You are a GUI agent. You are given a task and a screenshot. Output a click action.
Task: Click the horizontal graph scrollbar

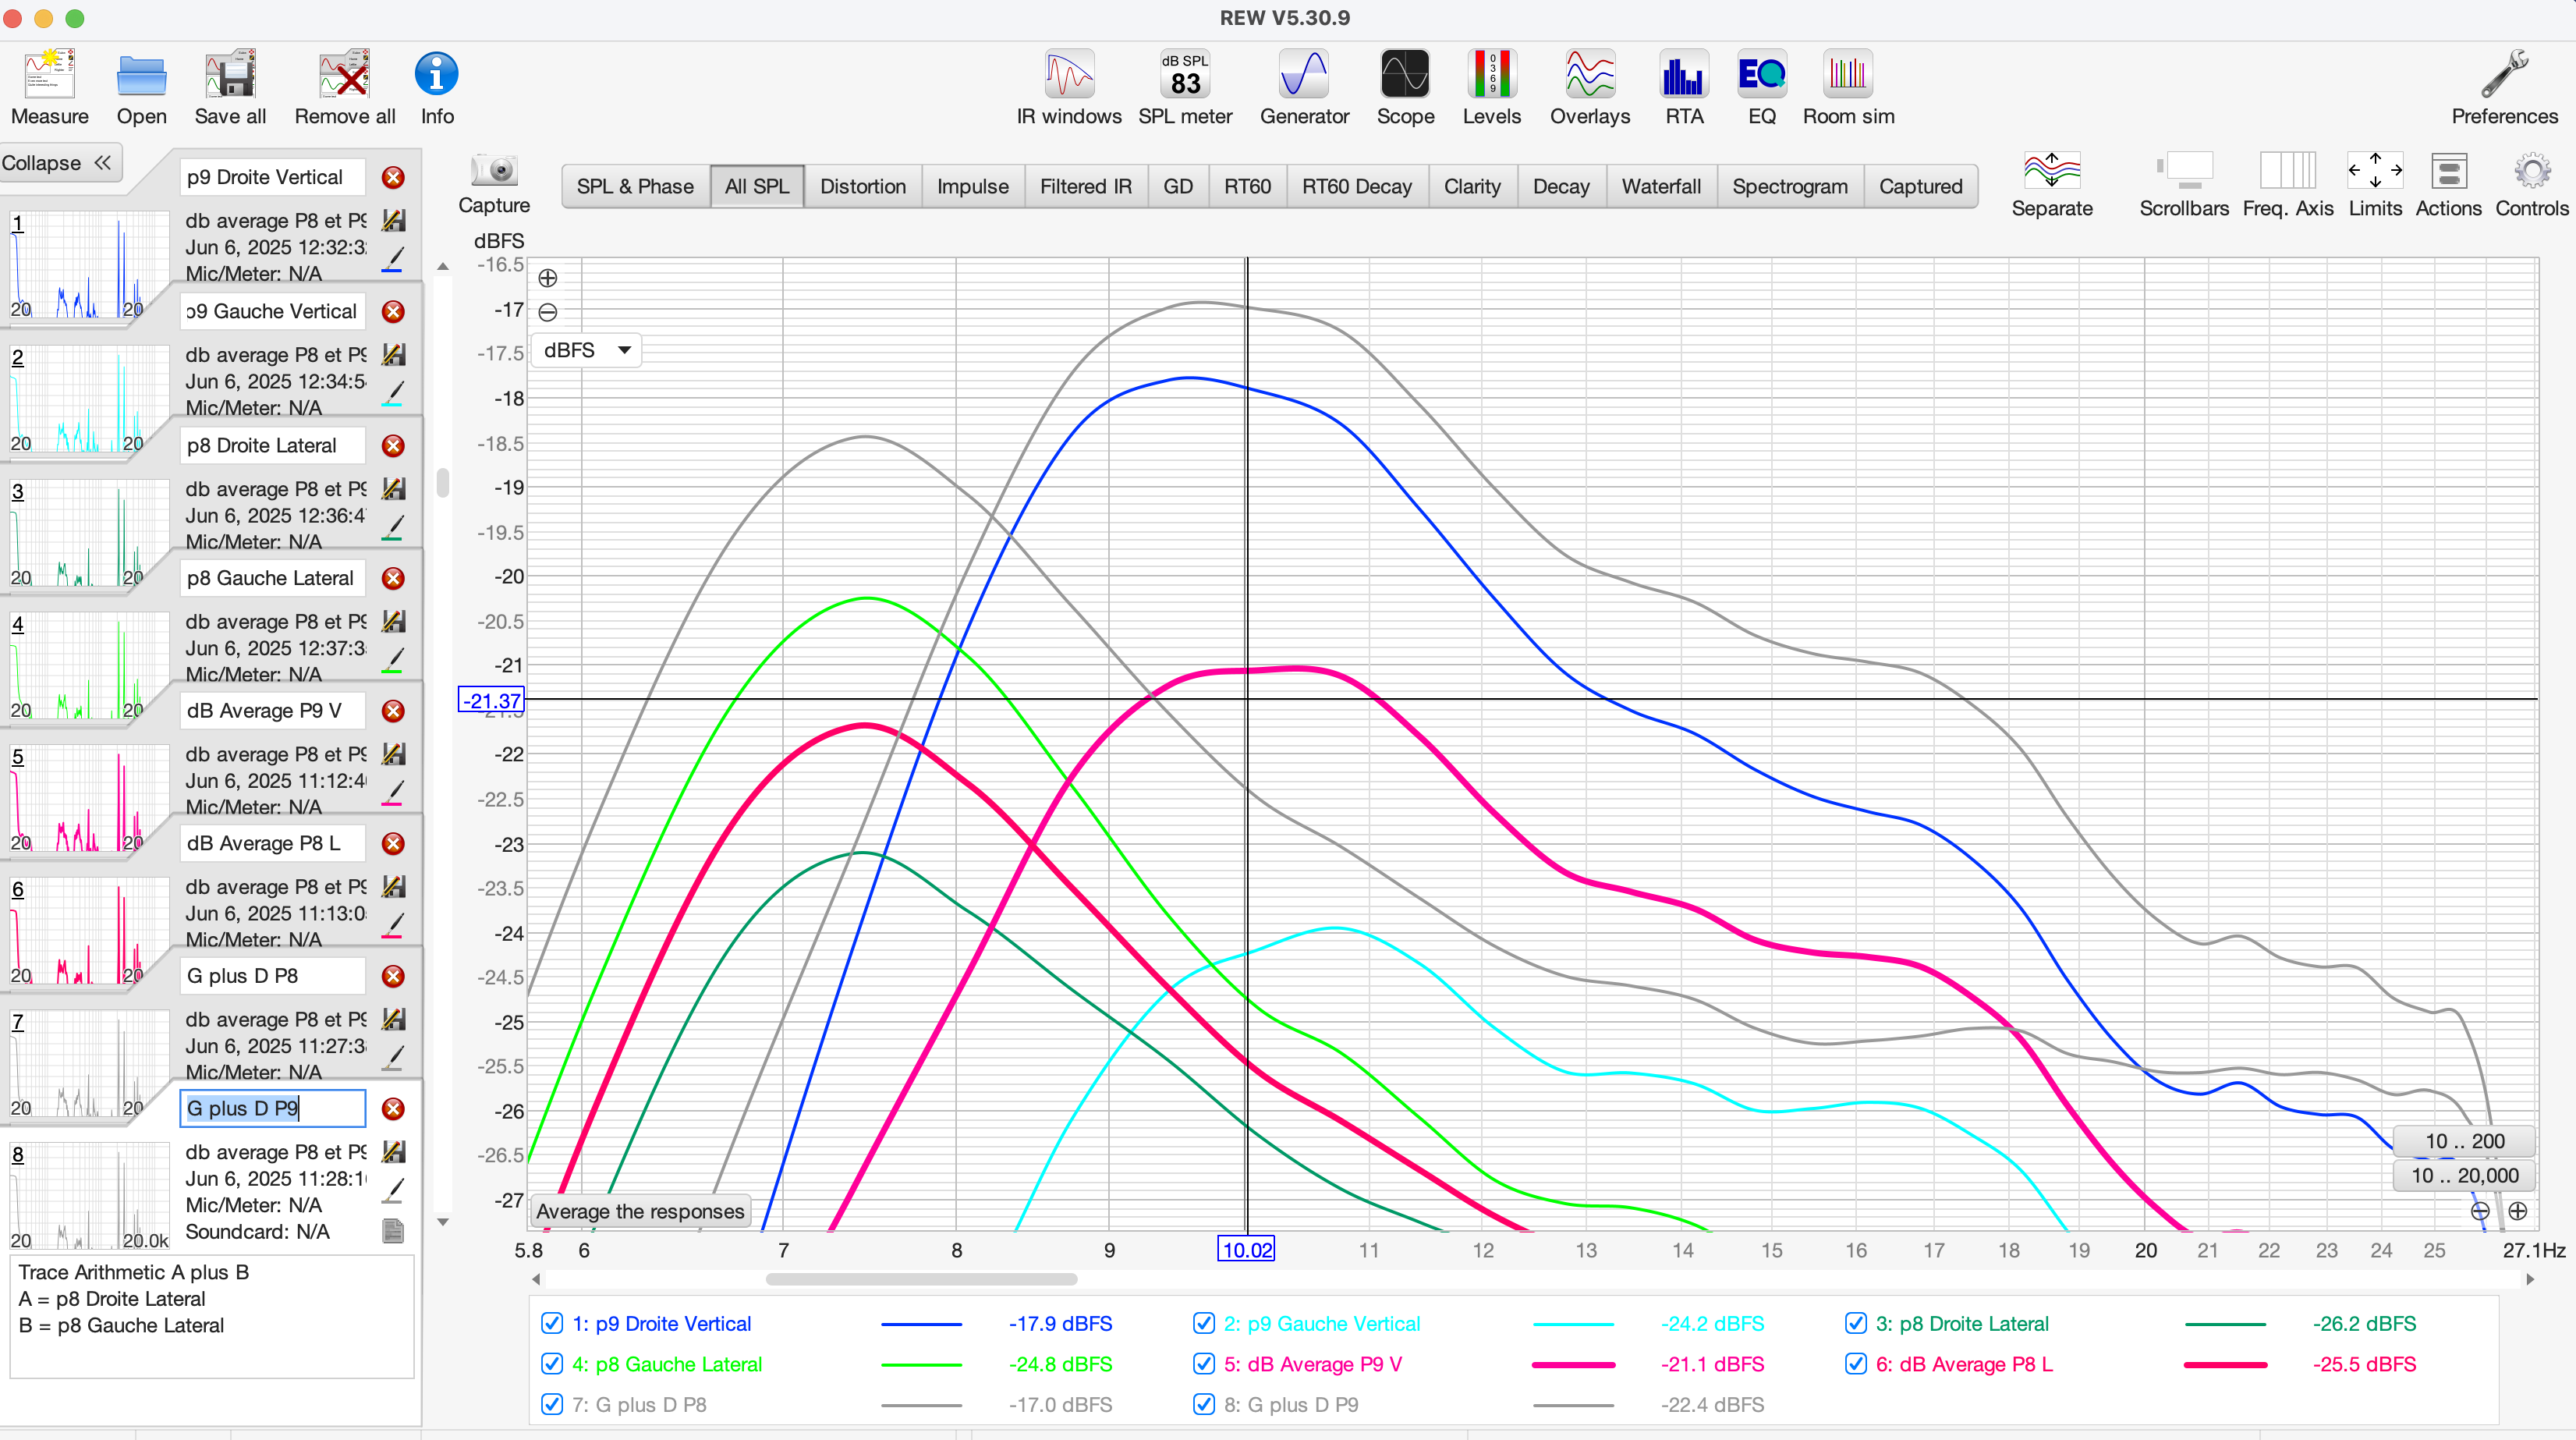[x=921, y=1279]
